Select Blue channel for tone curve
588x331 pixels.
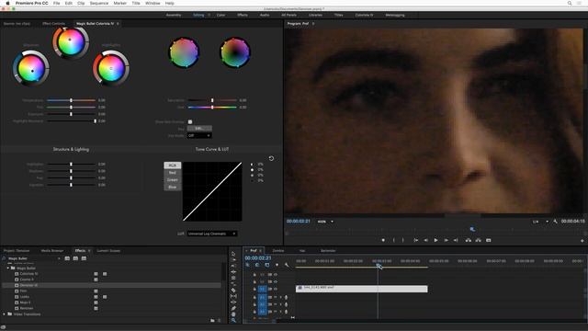click(173, 187)
